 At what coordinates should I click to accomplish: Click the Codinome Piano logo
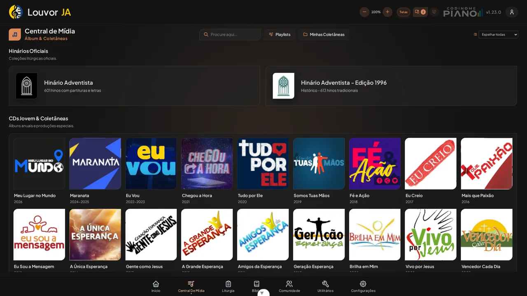click(x=463, y=12)
